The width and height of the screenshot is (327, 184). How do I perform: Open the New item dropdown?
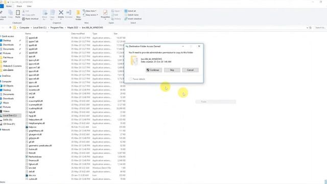(x=90, y=11)
